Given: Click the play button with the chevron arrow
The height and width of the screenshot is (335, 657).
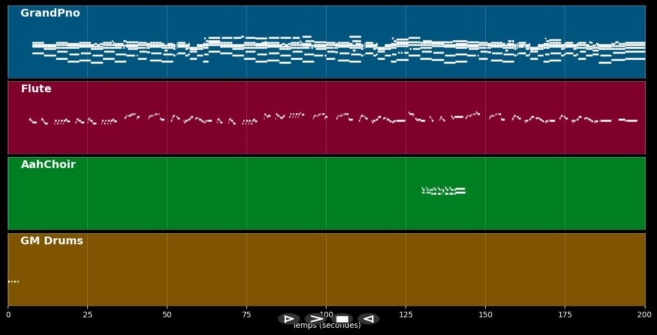Looking at the screenshot, I should tap(316, 319).
